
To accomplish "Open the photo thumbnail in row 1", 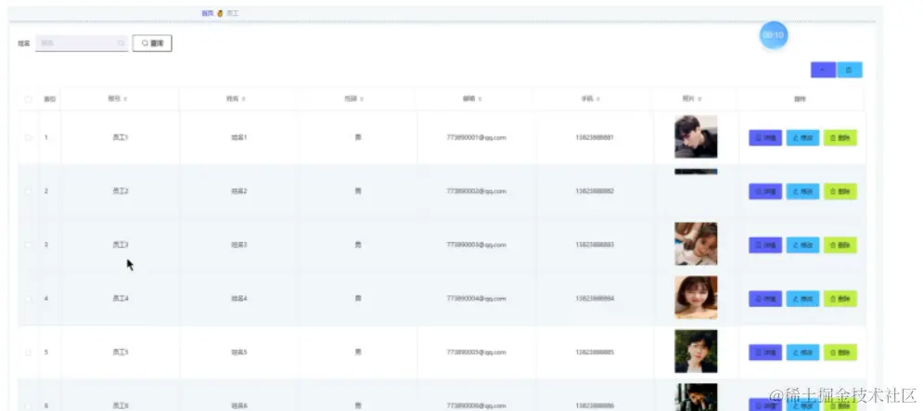I will [x=696, y=136].
